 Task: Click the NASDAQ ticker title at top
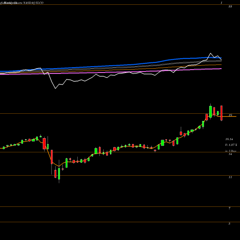[x=33, y=3]
